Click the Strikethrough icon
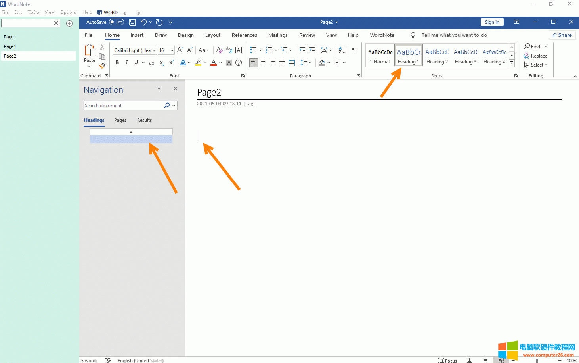This screenshot has height=363, width=579. click(x=151, y=63)
